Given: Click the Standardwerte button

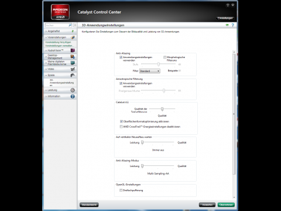Looking at the screenshot, I should pos(89,205).
